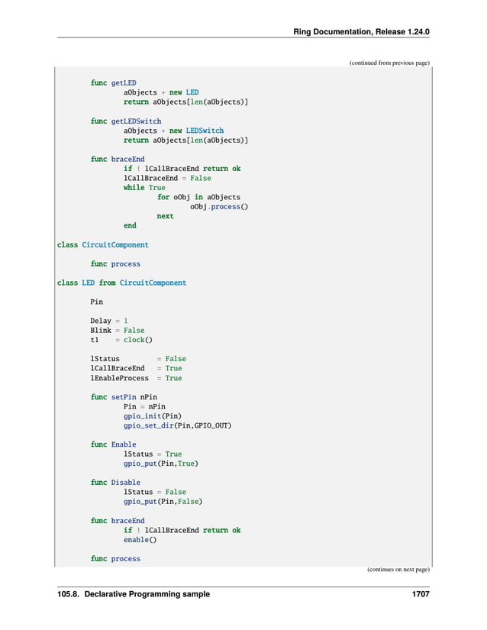Click the "gpio_set_dir(Pin,GPIO_OUT)" call
This screenshot has width=487, height=630.
click(177, 425)
